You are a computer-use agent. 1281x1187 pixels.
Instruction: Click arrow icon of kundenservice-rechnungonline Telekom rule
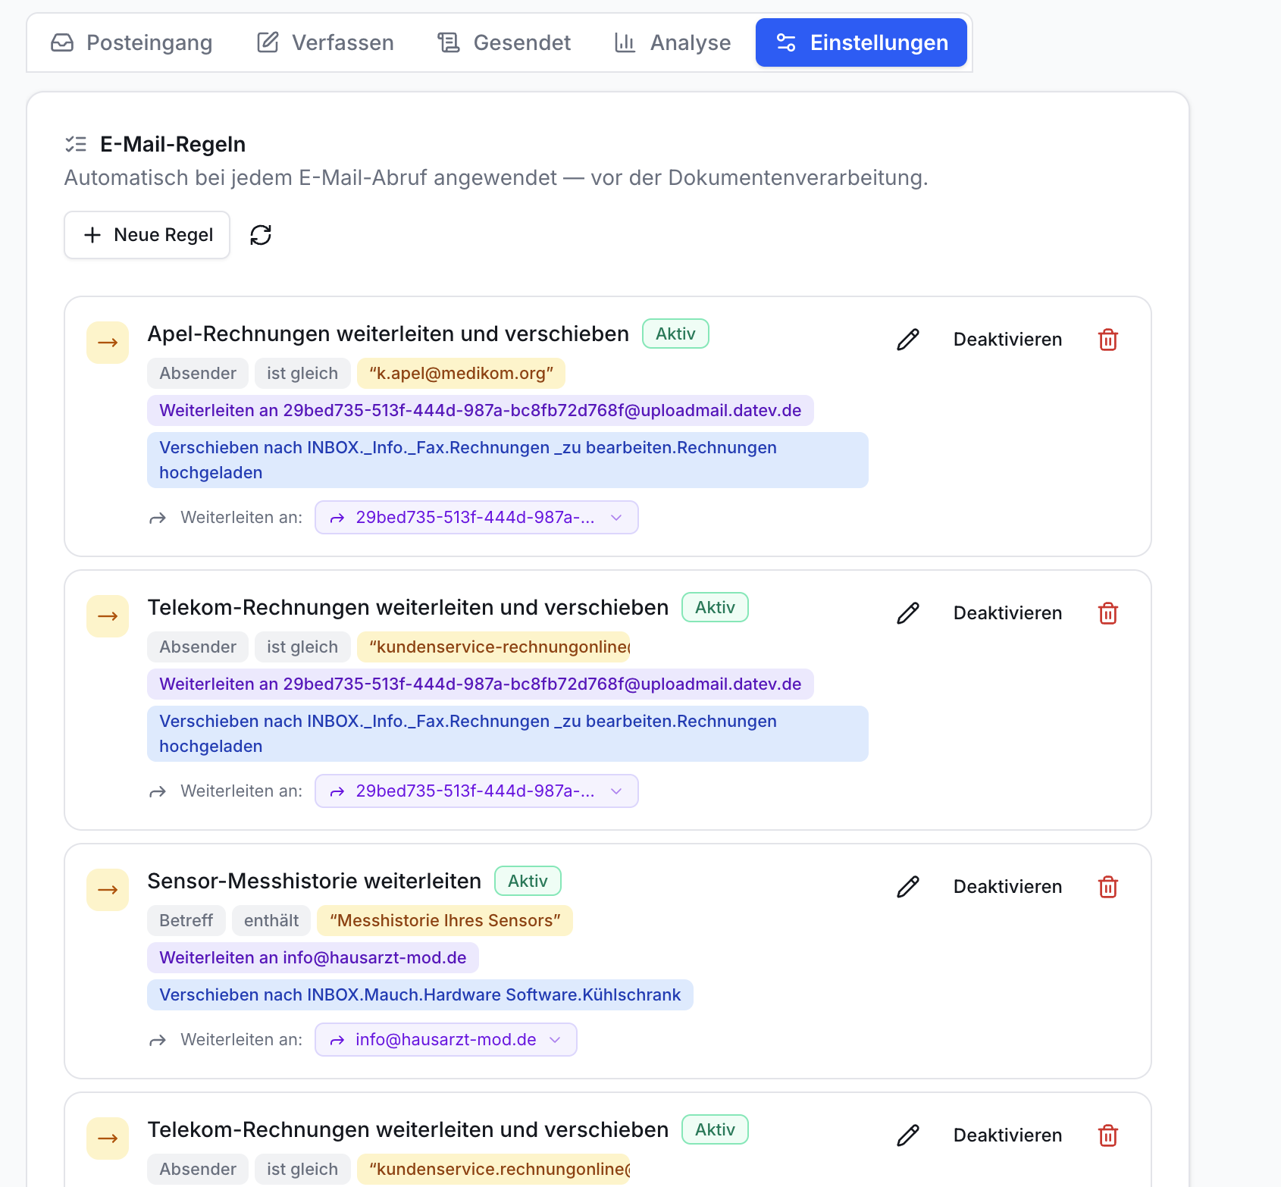click(x=108, y=616)
